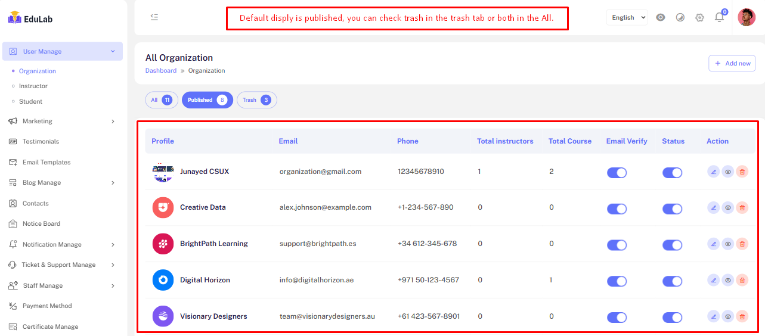Click the edit icon for Digital Horizon
The width and height of the screenshot is (765, 336).
[x=713, y=280]
